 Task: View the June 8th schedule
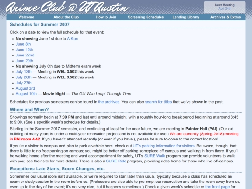point(23,44)
